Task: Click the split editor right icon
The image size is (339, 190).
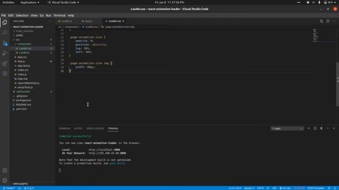Action: pos(328,21)
